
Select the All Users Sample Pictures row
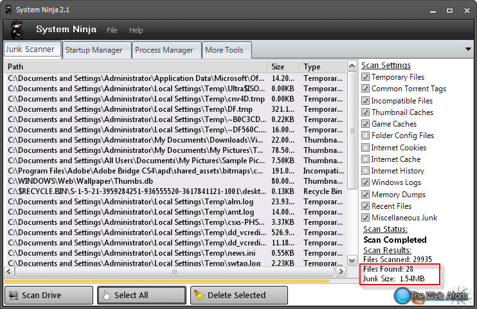pos(175,161)
